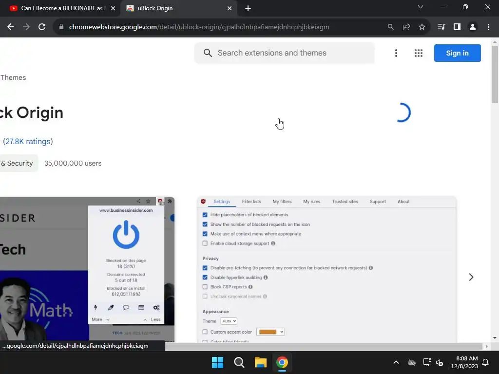Open the address bar zoom search icon
499x374 pixels.
391,27
